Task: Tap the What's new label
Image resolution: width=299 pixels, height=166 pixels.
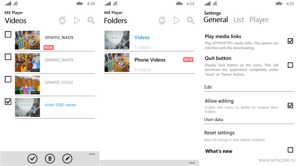Action: (x=219, y=151)
